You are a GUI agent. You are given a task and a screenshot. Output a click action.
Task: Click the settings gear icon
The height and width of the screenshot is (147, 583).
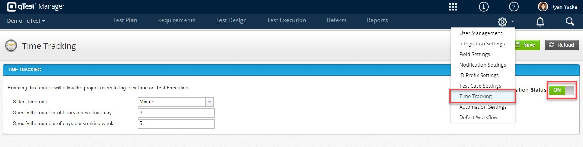pyautogui.click(x=502, y=22)
